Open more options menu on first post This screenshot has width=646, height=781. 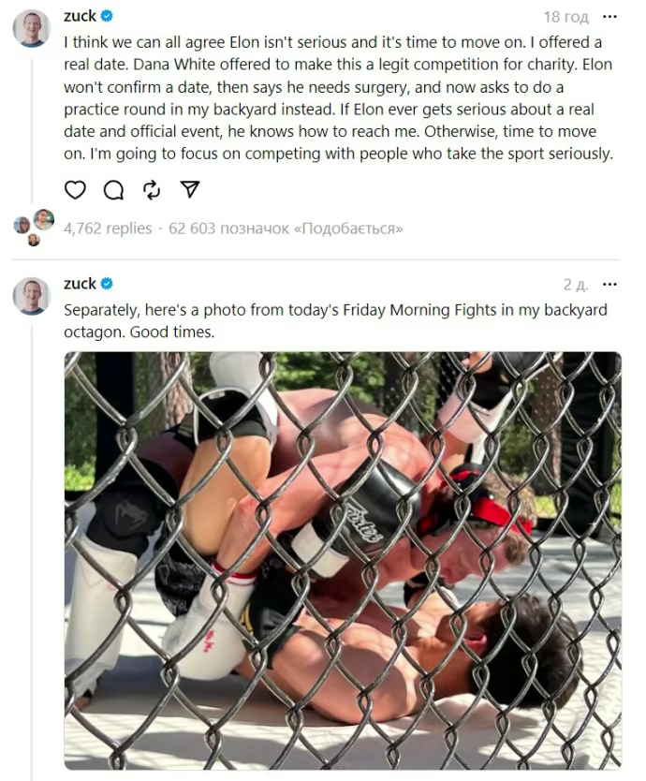click(609, 17)
